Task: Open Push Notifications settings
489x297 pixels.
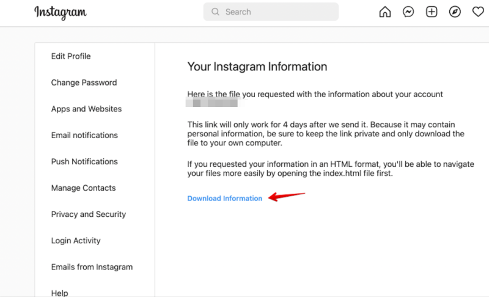Action: (x=84, y=161)
